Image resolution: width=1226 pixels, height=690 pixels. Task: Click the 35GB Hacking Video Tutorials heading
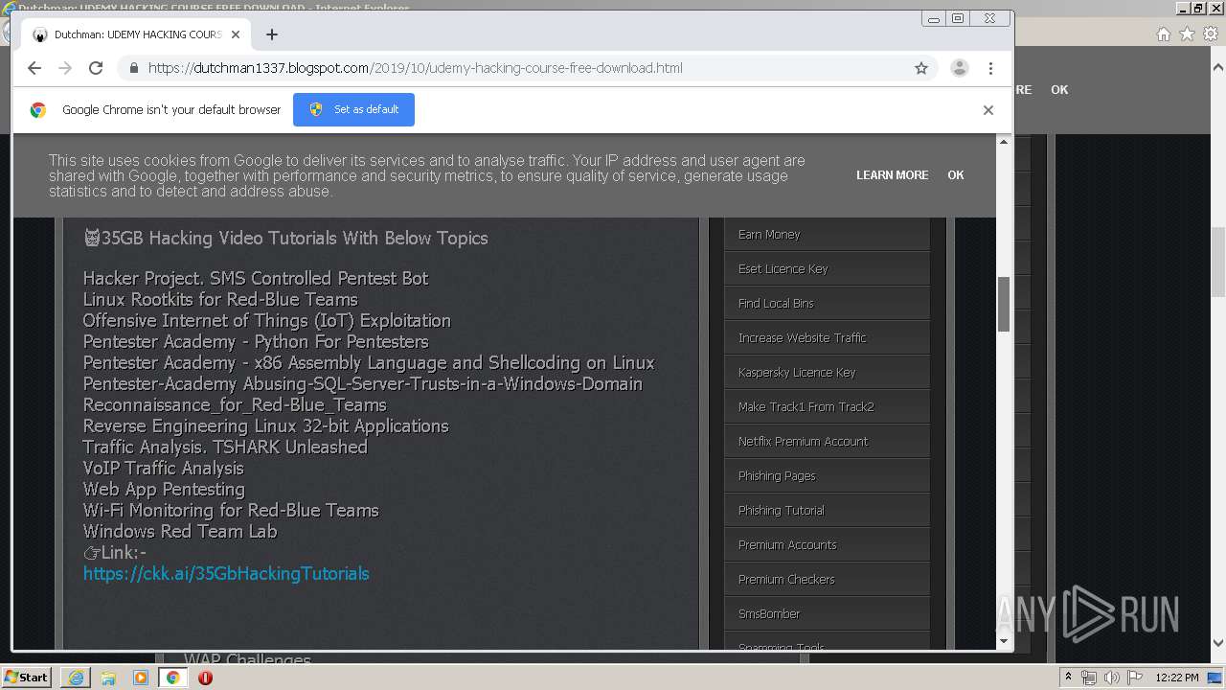point(285,238)
